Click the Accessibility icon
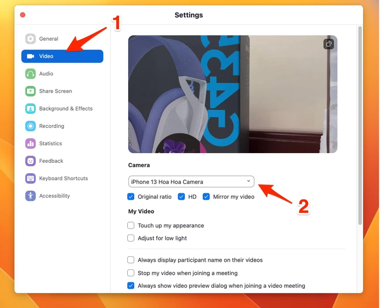 point(31,196)
